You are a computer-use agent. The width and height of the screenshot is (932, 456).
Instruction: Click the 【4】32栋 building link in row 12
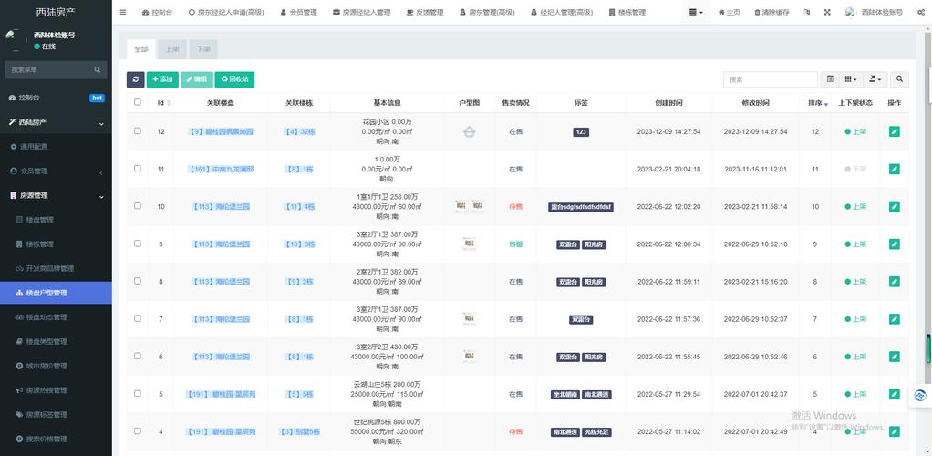click(299, 131)
